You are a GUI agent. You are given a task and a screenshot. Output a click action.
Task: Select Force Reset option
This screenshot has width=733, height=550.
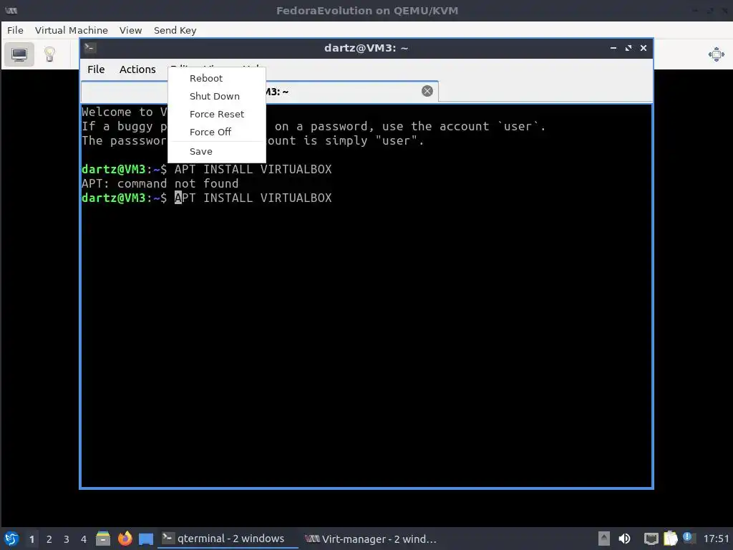[216, 114]
